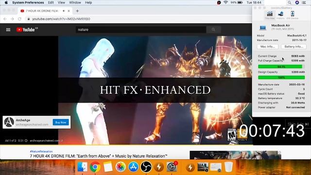Open the Window menu
The image size is (311, 175).
pyautogui.click(x=75, y=2)
